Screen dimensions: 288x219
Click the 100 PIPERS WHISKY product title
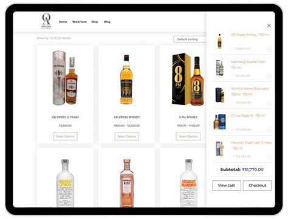pos(127,117)
